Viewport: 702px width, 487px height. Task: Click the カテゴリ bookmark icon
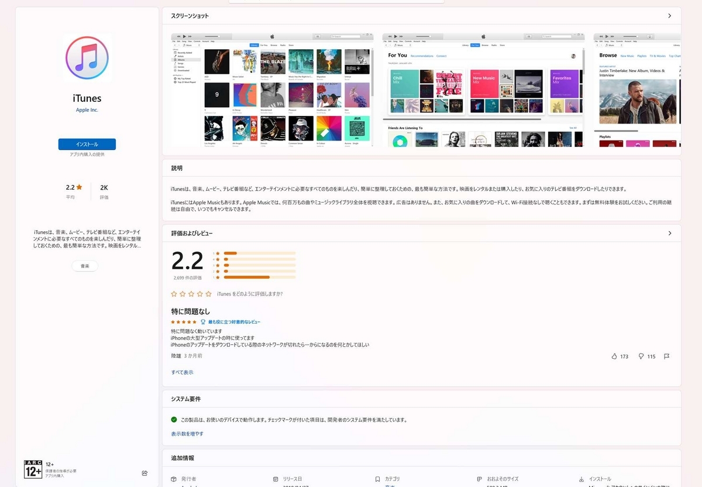pos(378,479)
